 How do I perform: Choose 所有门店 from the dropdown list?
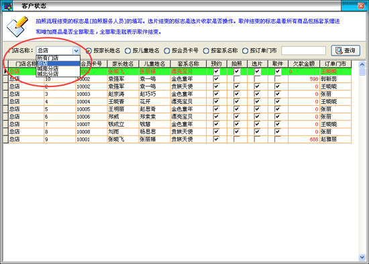(x=58, y=58)
